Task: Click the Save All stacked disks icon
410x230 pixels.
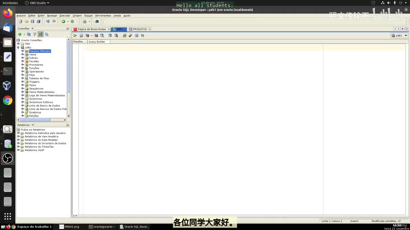Action: pyautogui.click(x=38, y=21)
